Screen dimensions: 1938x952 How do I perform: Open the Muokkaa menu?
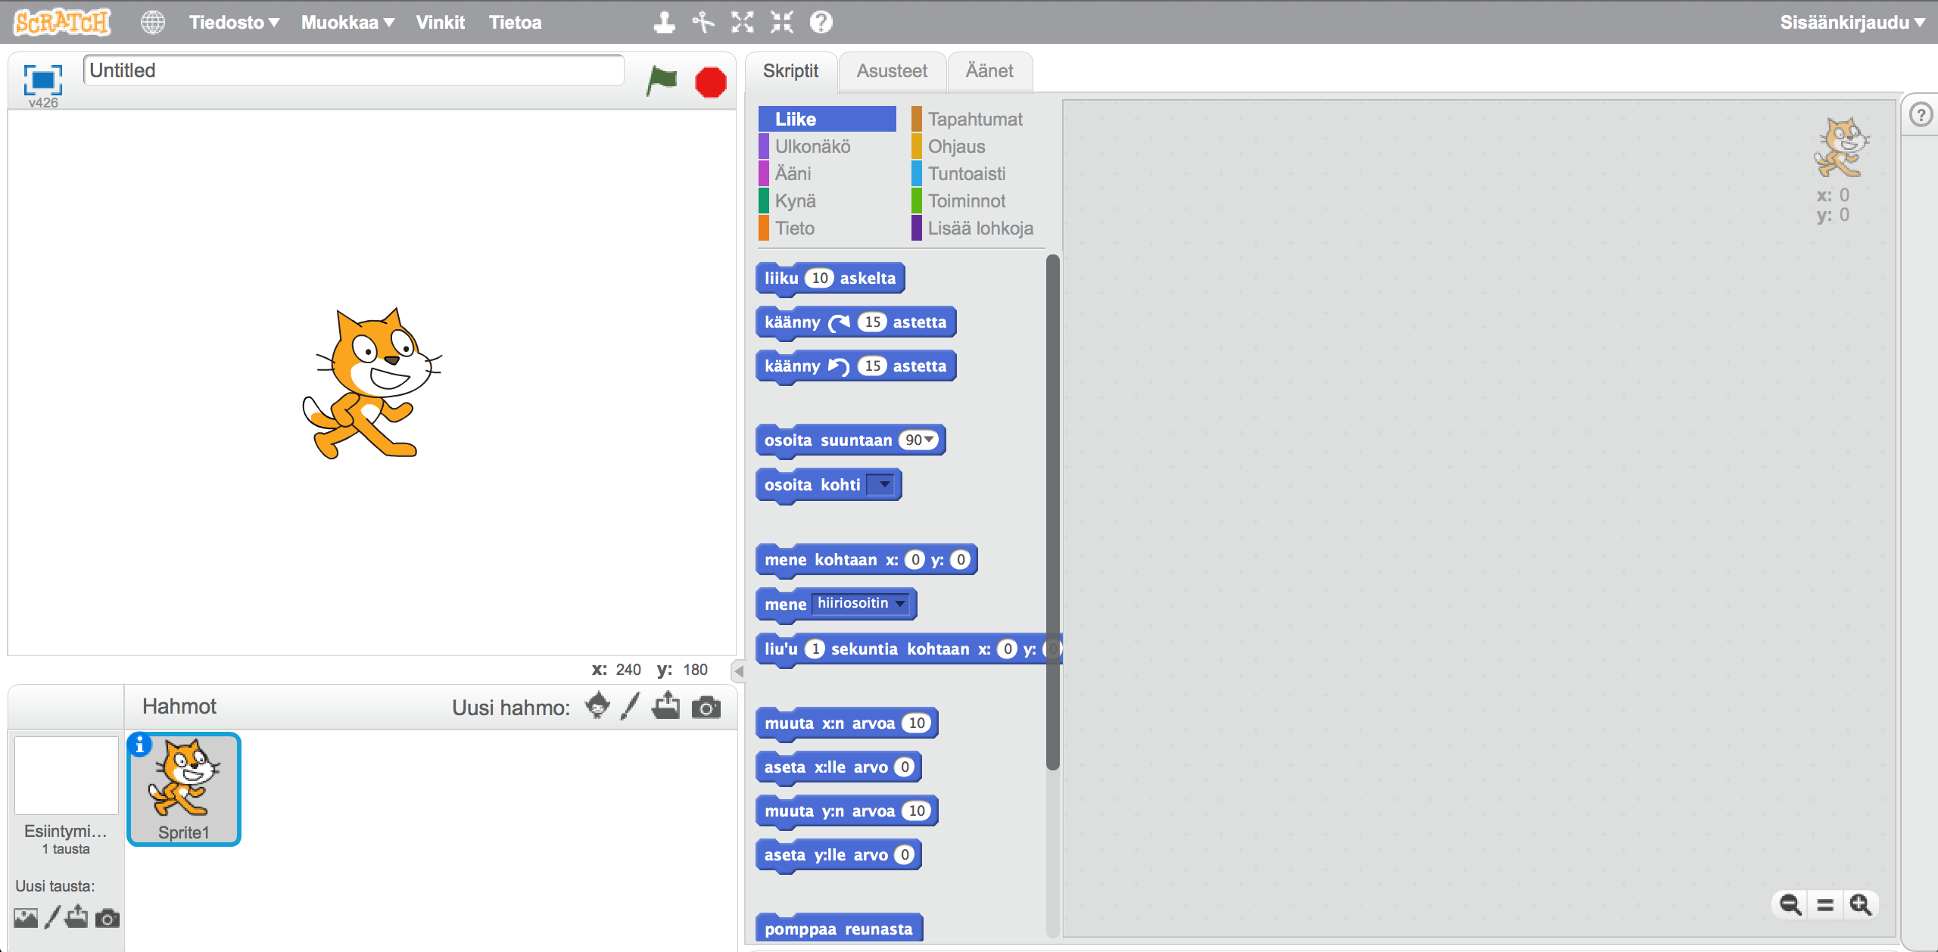point(347,22)
